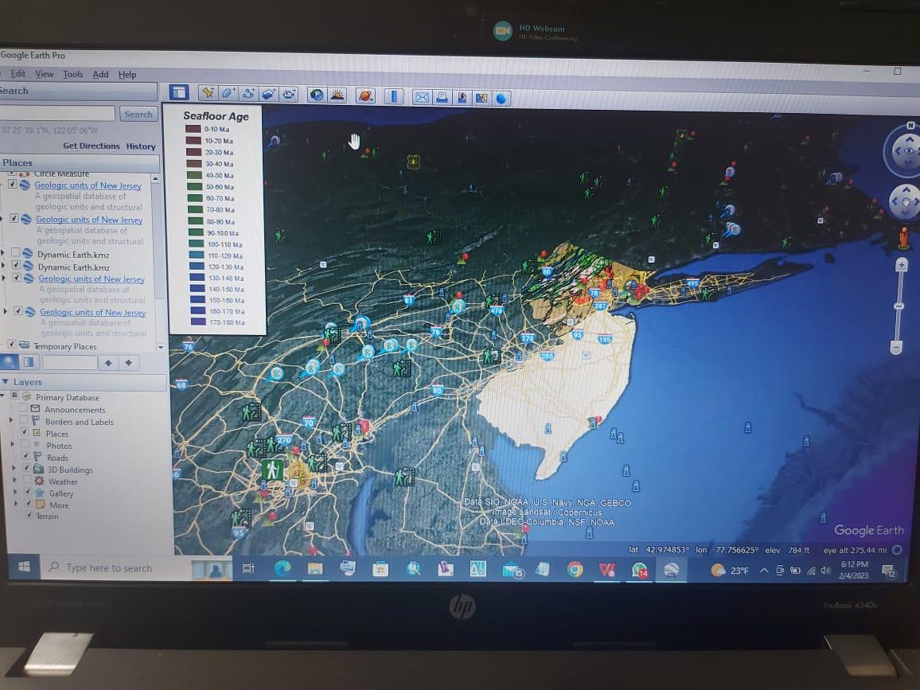Move selected place down with arrow

tap(128, 363)
